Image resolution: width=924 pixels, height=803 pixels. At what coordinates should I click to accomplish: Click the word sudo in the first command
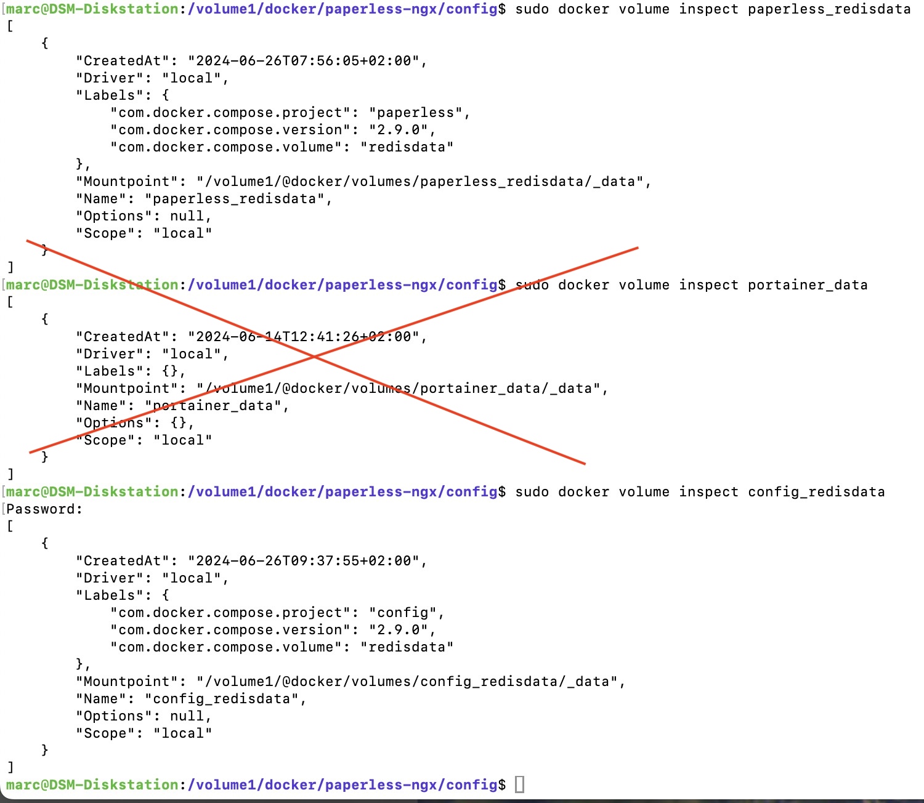coord(532,9)
